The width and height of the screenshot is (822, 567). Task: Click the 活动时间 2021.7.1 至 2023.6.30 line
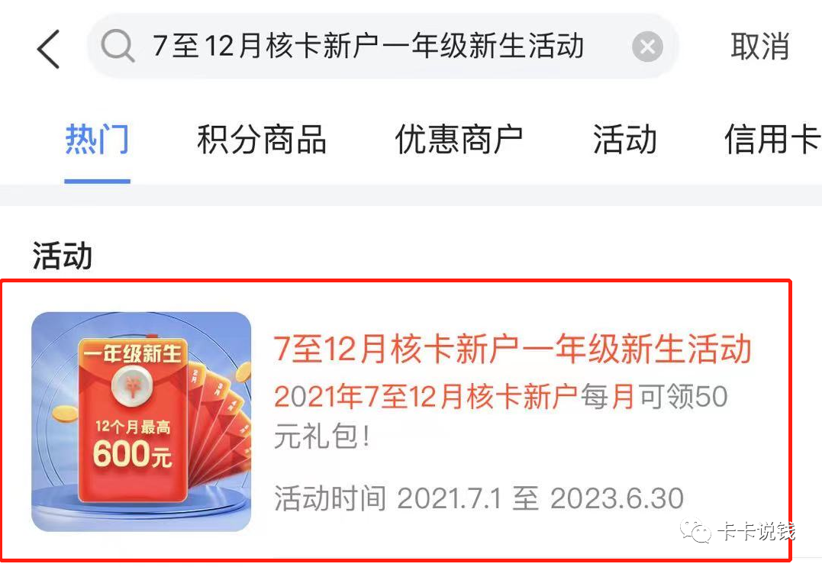click(479, 498)
